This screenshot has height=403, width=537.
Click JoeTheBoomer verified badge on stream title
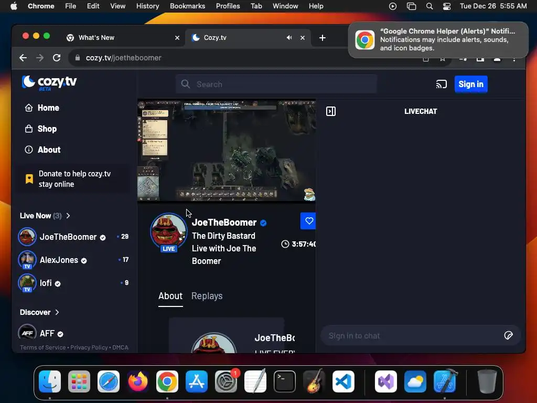click(x=263, y=223)
